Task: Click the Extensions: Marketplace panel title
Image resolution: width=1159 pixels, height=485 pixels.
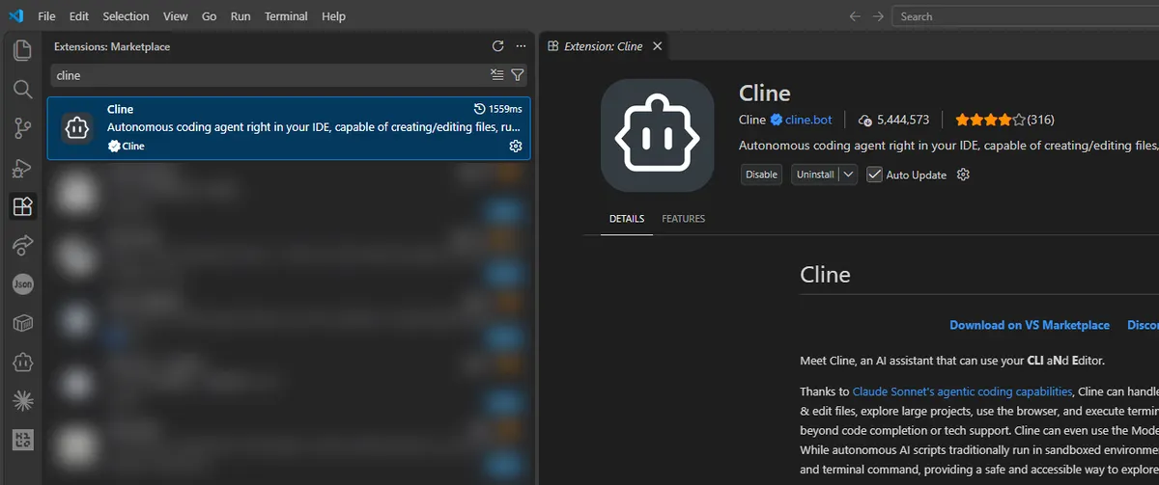Action: click(112, 46)
